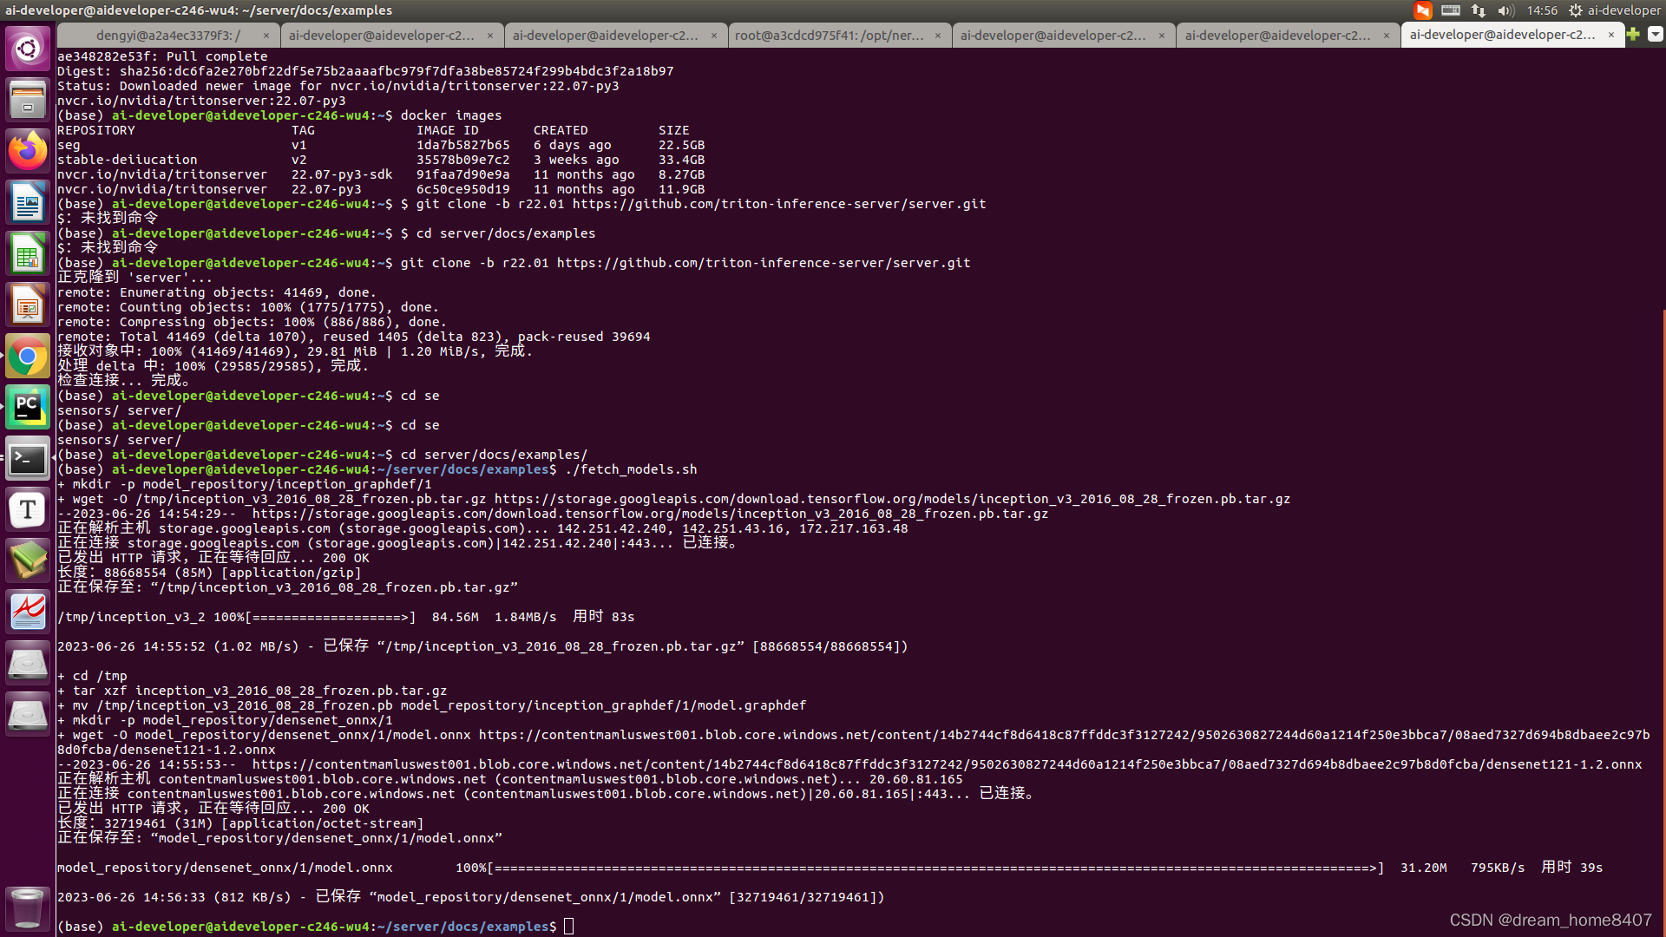The height and width of the screenshot is (937, 1666).
Task: Open LibreOffice Impress from dock
Action: 28,305
